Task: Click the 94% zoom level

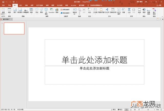Action: (158, 110)
